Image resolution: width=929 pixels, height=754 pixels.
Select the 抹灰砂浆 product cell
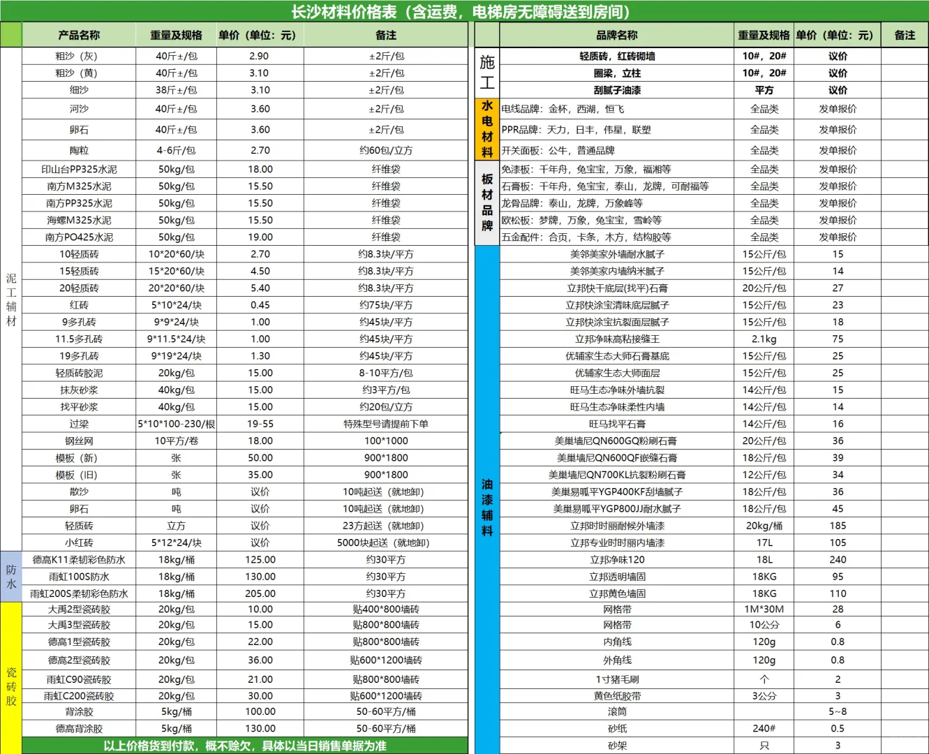(x=79, y=390)
